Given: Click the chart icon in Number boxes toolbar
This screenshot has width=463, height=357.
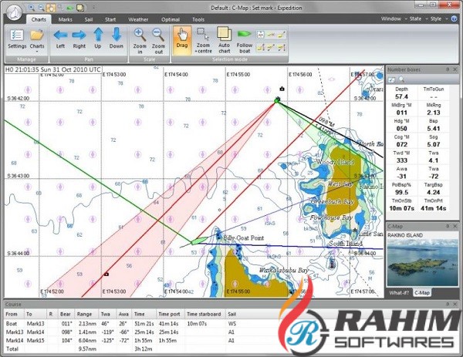Looking at the screenshot, I should (x=391, y=79).
